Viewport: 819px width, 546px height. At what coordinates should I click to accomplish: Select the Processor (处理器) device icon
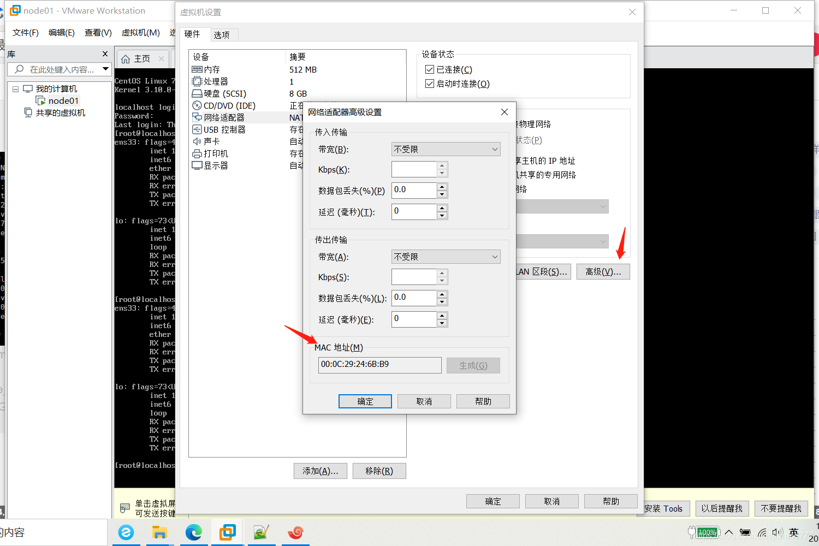pos(197,81)
